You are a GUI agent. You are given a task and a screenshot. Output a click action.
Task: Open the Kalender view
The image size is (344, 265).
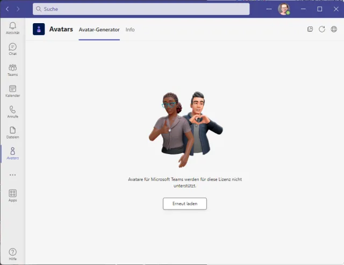point(12,91)
